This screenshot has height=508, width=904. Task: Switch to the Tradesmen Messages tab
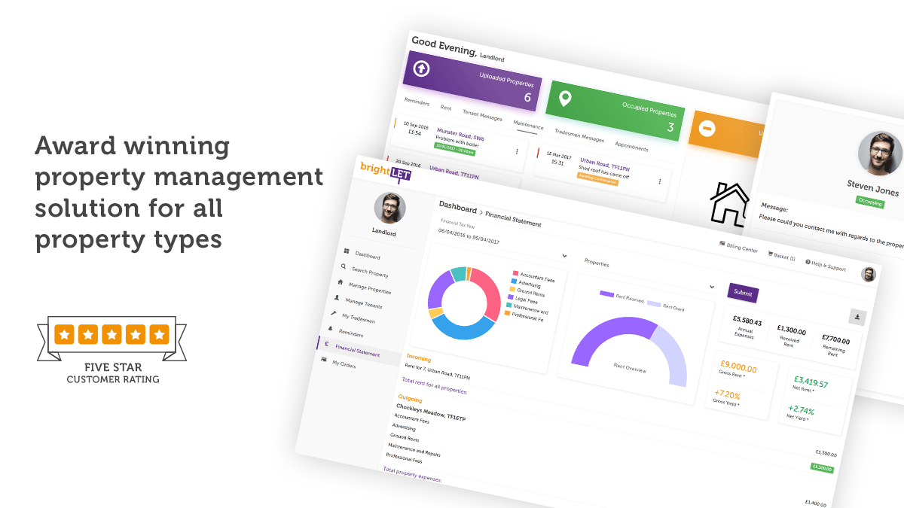click(579, 135)
